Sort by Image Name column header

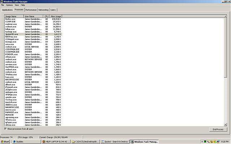[x=14, y=16]
